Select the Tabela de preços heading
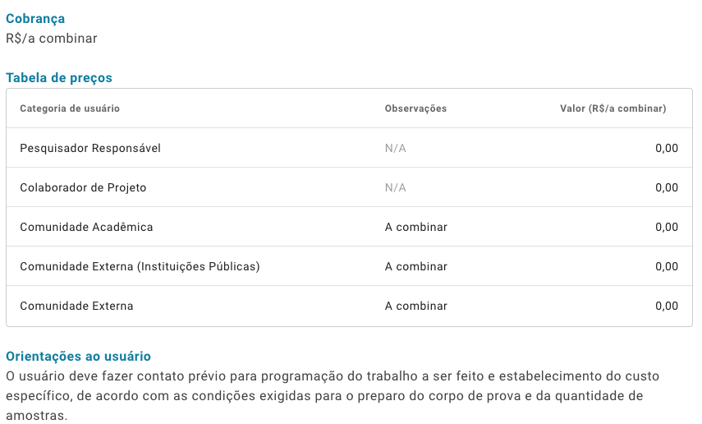The height and width of the screenshot is (424, 702). coord(58,78)
